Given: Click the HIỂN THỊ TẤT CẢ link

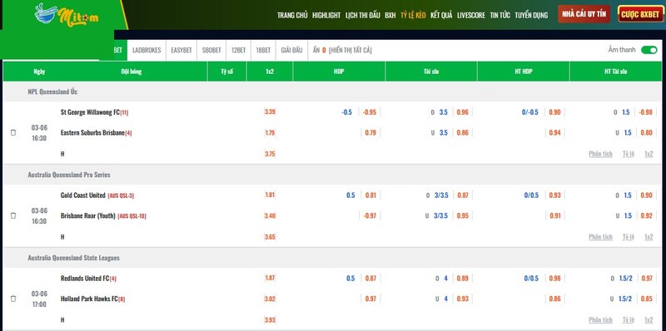Looking at the screenshot, I should tap(350, 50).
